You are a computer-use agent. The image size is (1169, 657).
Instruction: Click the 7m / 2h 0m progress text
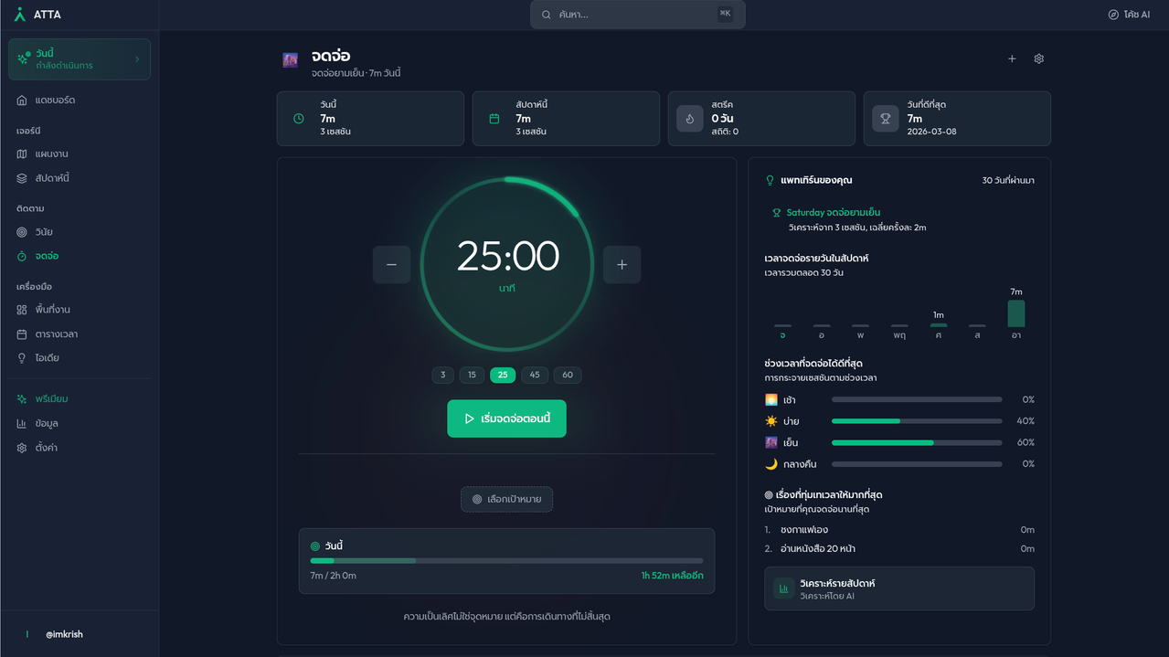pos(333,576)
